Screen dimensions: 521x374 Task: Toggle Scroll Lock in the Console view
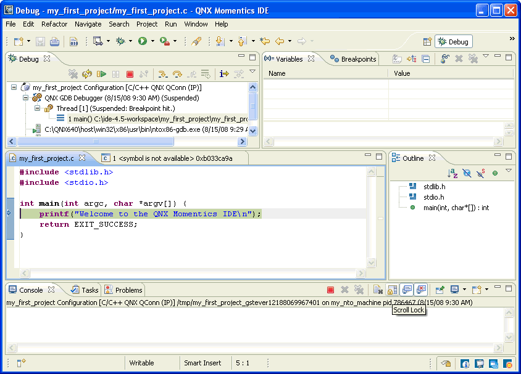pyautogui.click(x=391, y=290)
